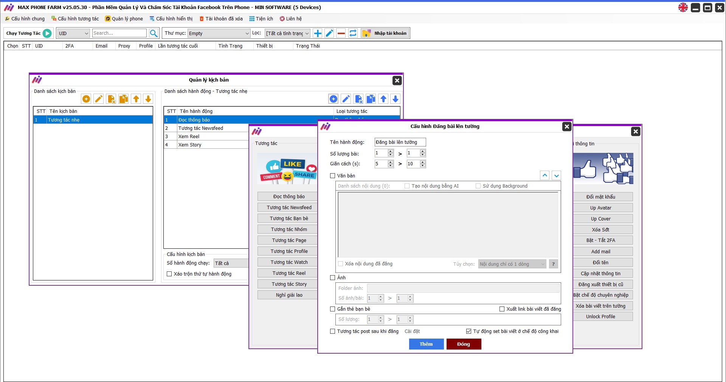The height and width of the screenshot is (382, 726).
Task: Change language via the UK flag icon
Action: [x=683, y=8]
